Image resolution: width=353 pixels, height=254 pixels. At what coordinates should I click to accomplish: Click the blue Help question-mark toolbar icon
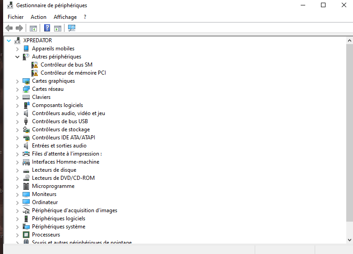coord(47,28)
